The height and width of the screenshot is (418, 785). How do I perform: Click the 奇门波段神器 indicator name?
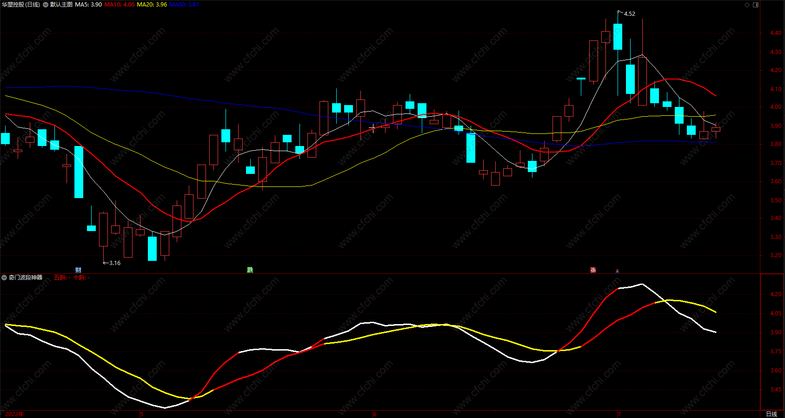pos(26,278)
